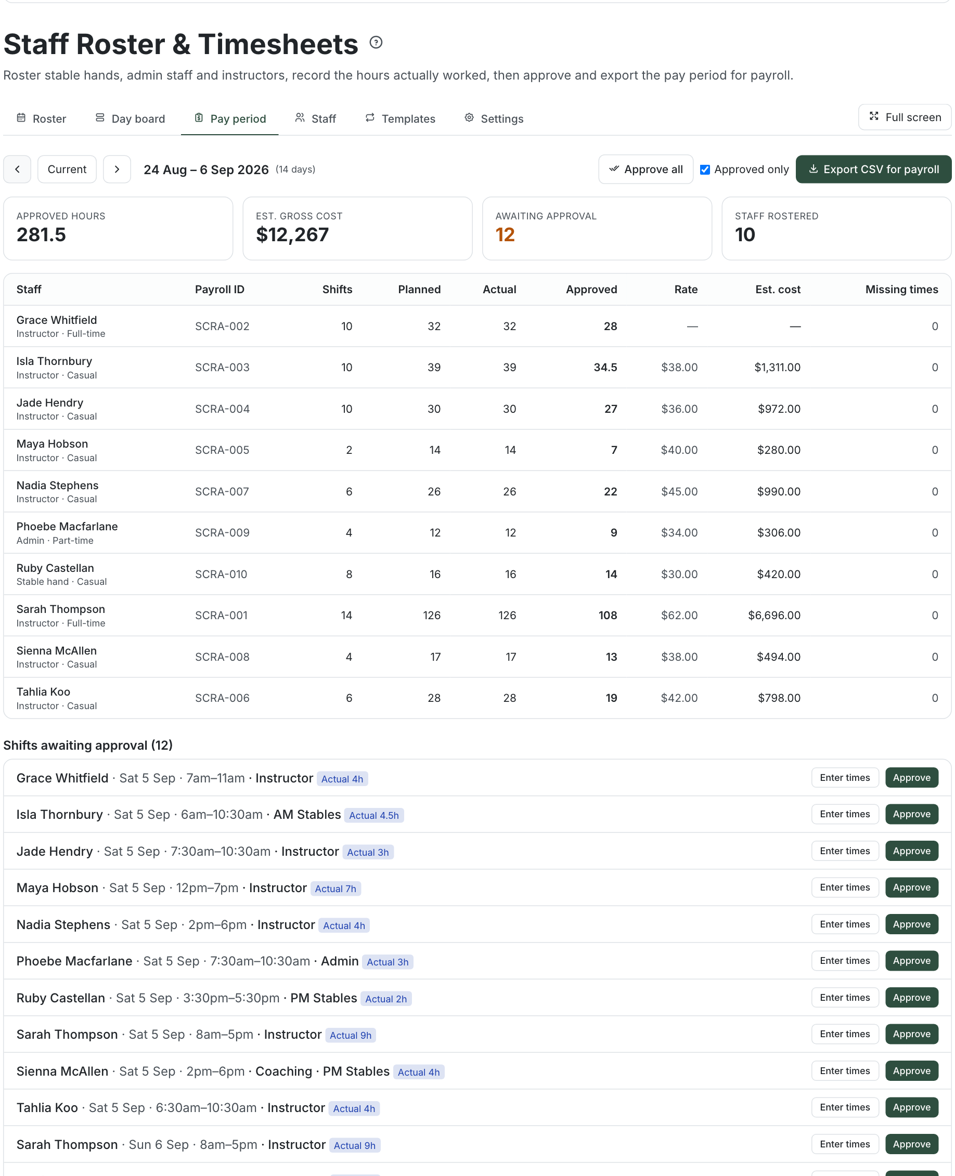Screen dimensions: 955x1176
Task: Switch to the Day board tab
Action: (x=131, y=119)
